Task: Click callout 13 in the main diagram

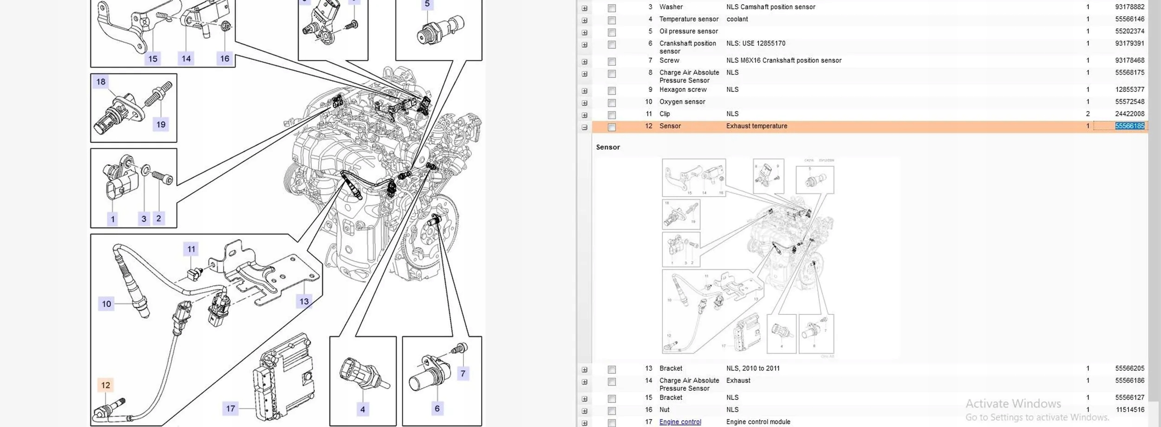Action: (304, 301)
